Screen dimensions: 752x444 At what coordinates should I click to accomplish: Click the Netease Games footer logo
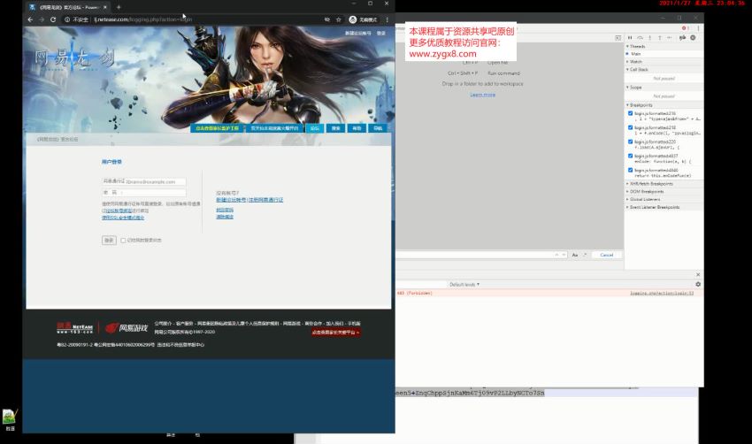click(127, 328)
